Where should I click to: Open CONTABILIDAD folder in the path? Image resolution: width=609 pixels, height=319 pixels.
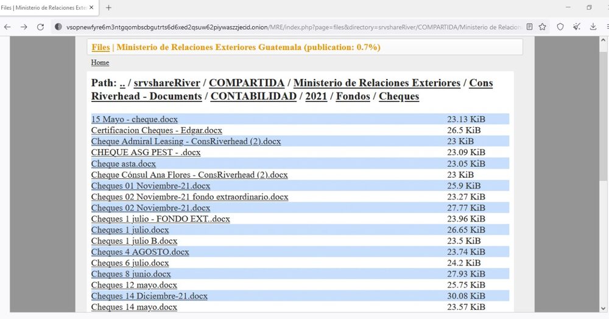253,96
